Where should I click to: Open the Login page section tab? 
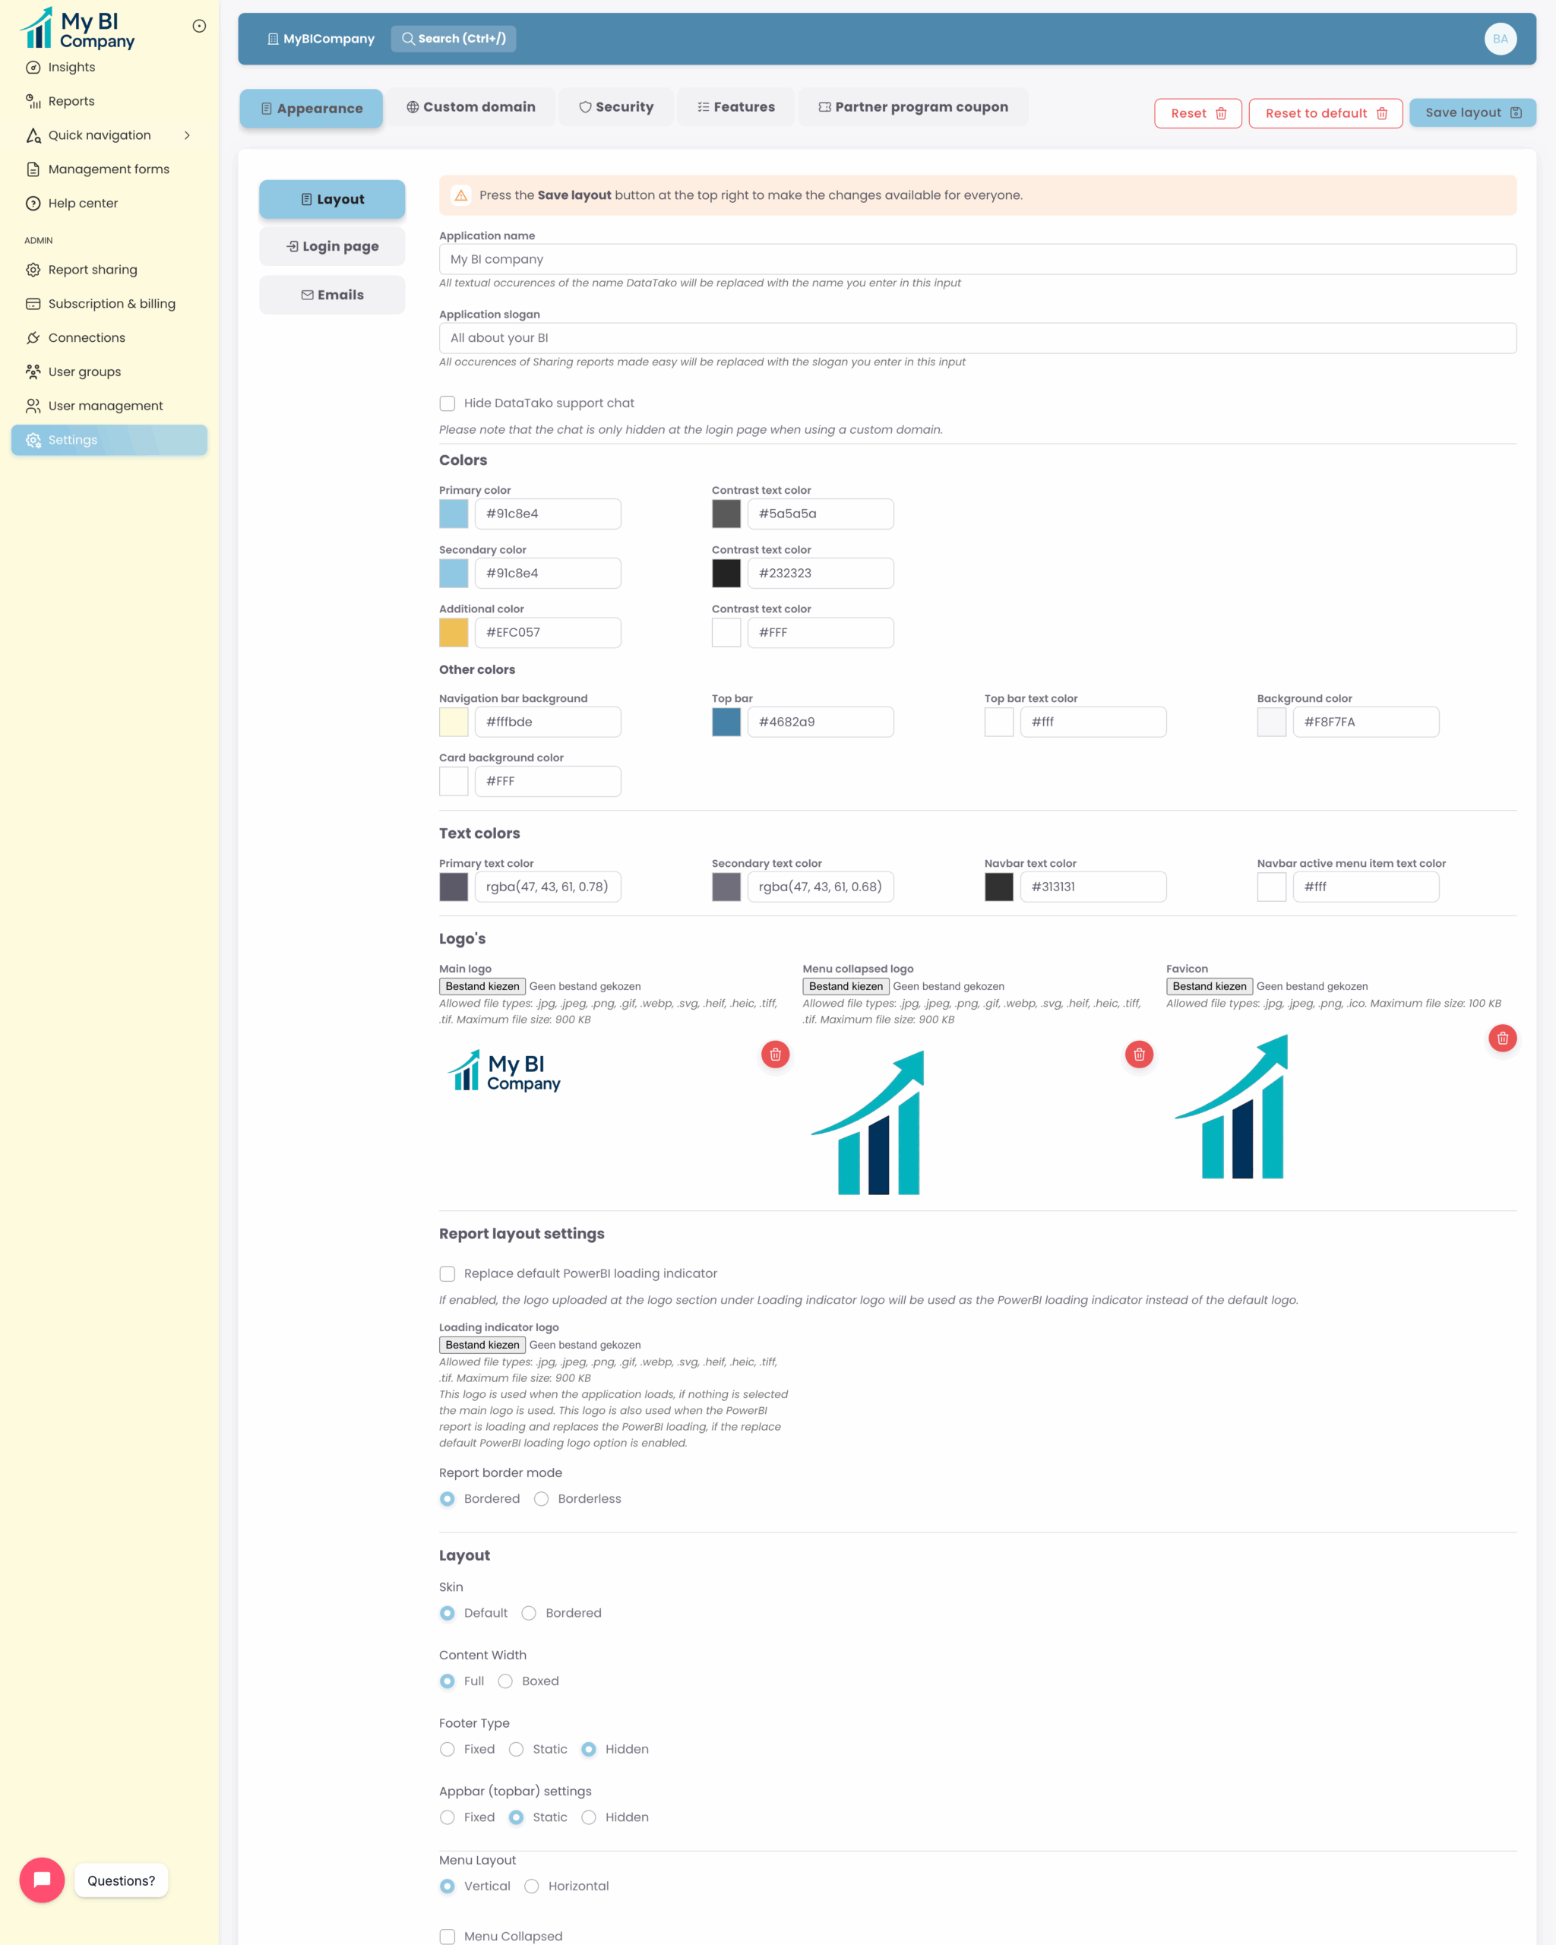(332, 246)
